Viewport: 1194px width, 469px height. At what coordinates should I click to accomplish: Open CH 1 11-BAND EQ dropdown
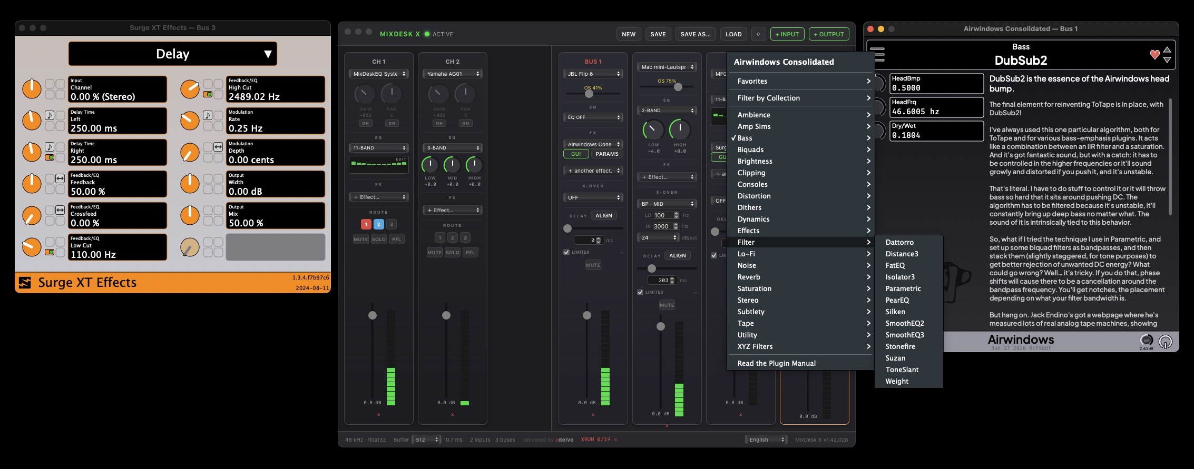click(x=378, y=148)
